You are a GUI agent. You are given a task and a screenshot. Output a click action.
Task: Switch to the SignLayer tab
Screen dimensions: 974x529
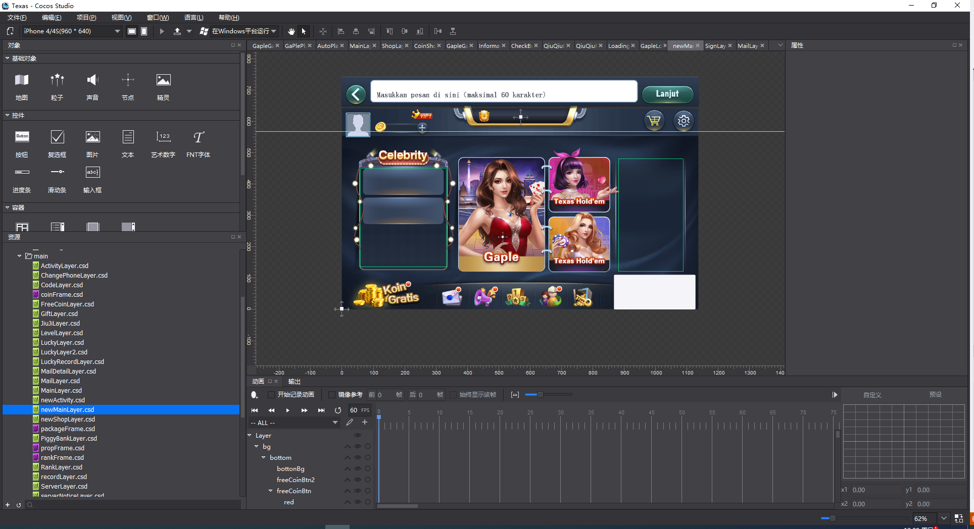[x=715, y=45]
